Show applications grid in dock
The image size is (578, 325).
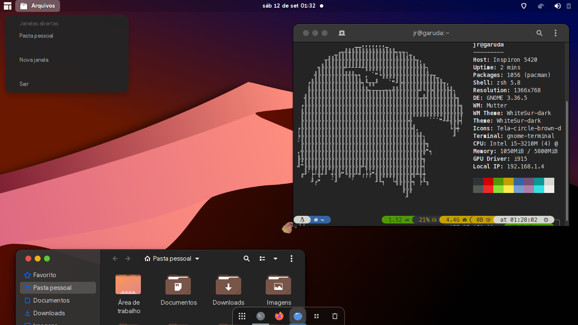pos(242,316)
